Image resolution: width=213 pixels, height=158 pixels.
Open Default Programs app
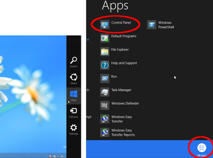118,38
